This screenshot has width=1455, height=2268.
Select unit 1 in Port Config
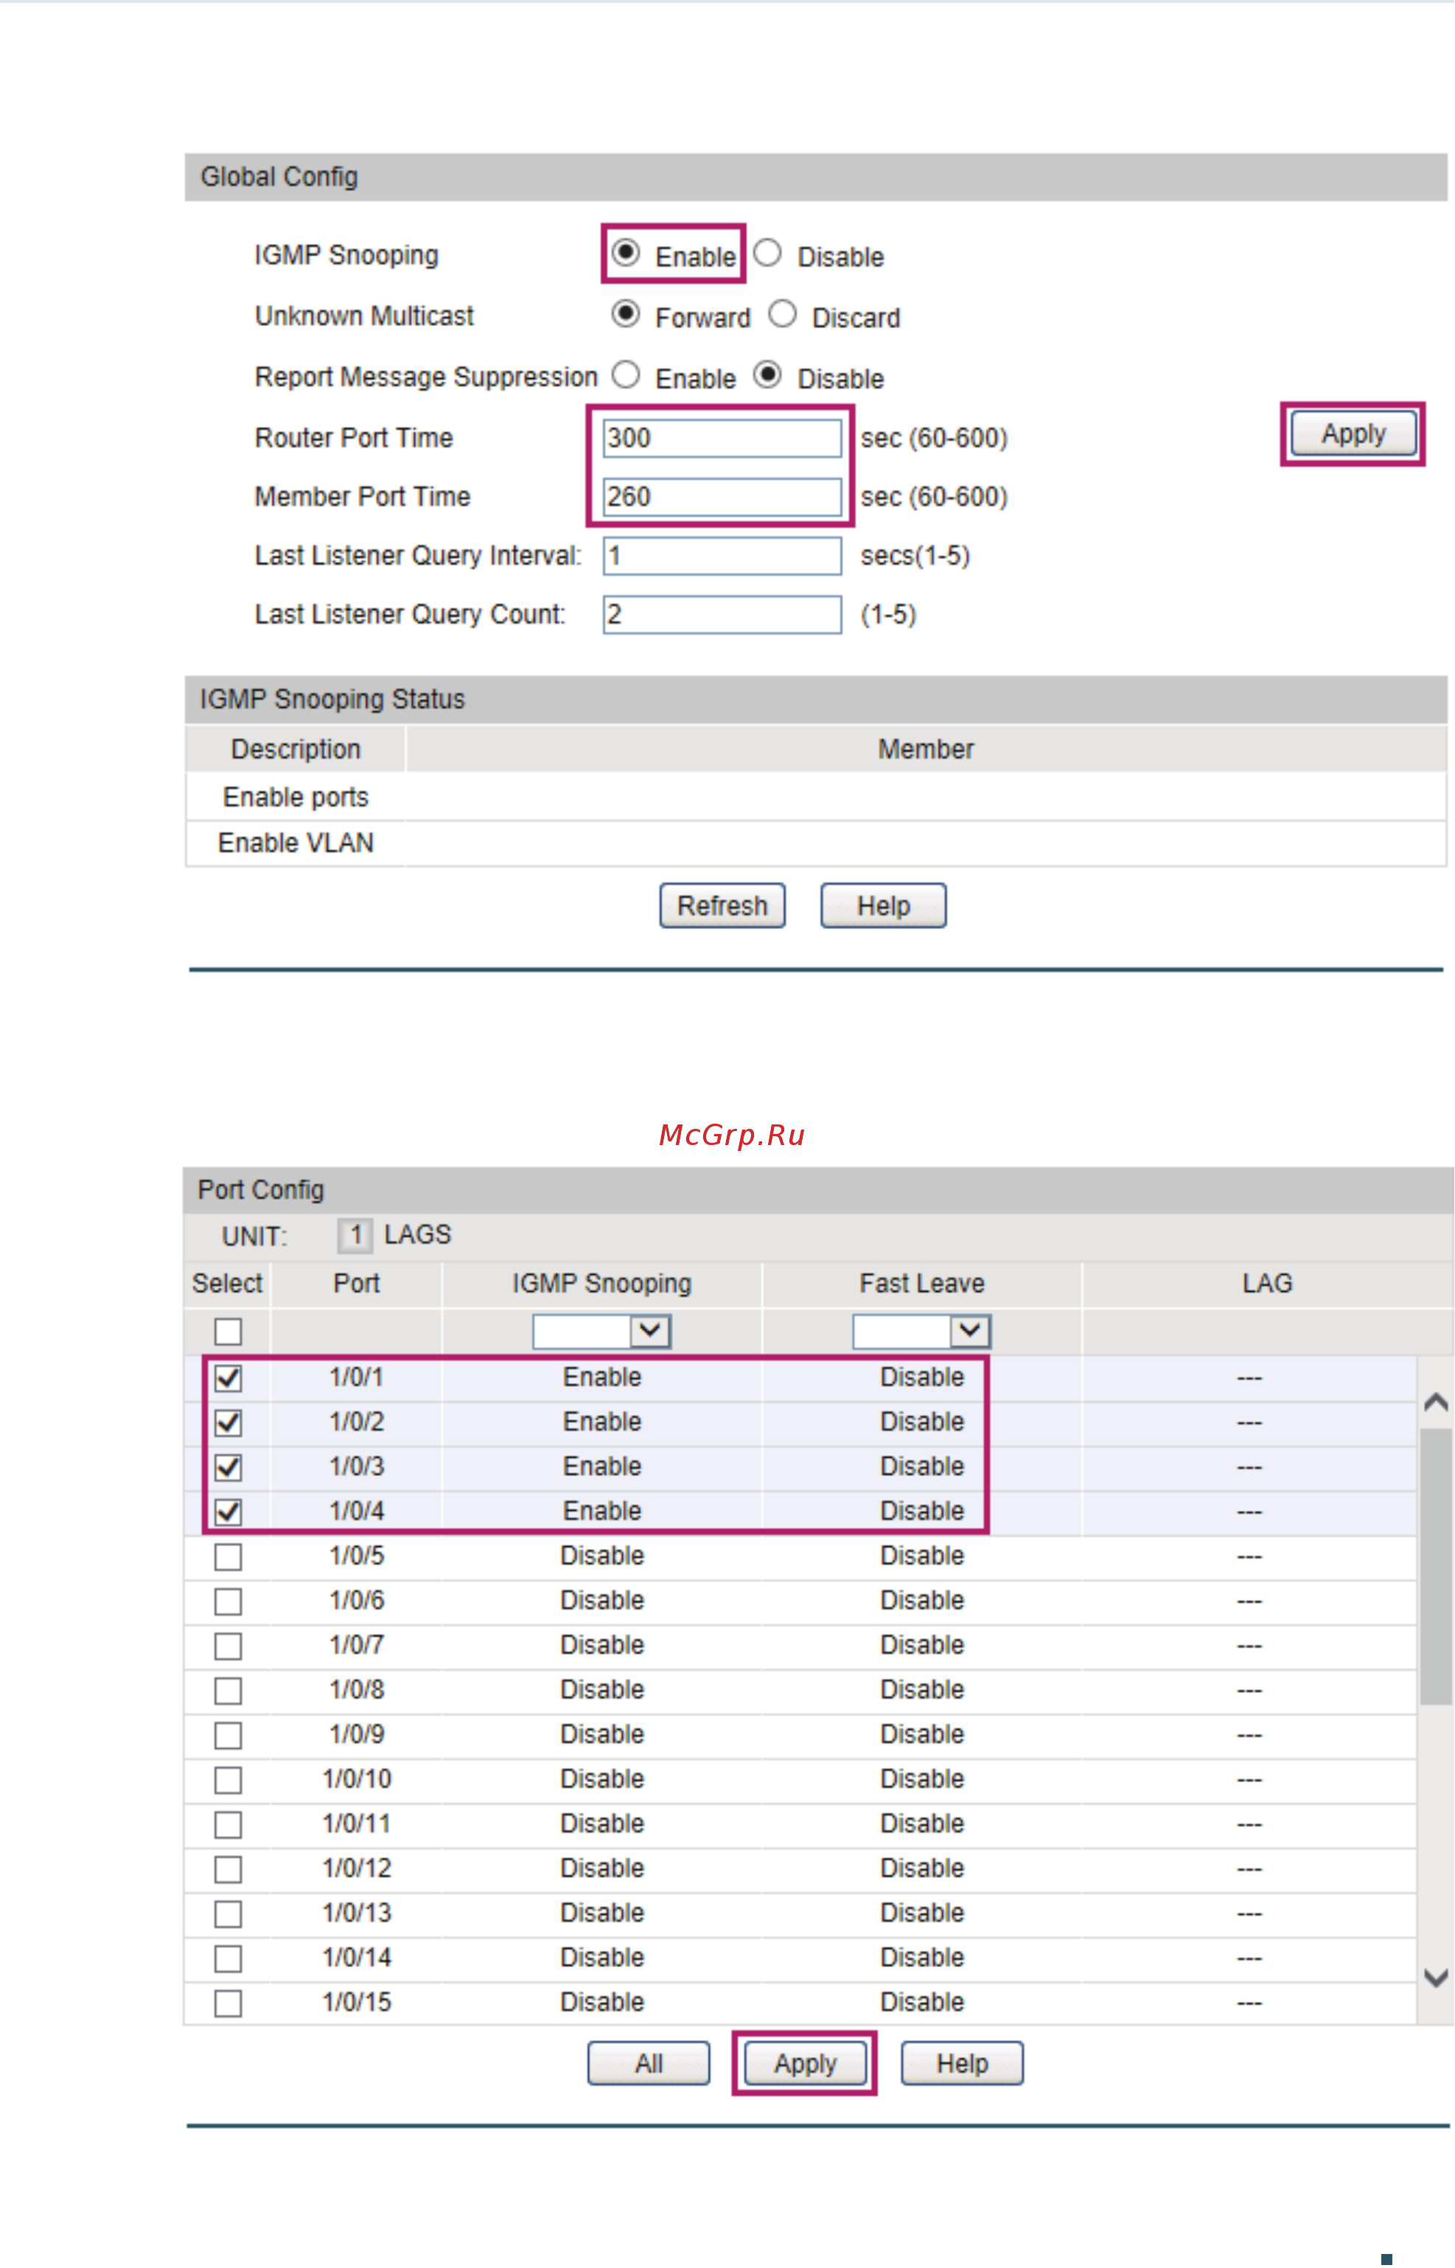tap(355, 1234)
